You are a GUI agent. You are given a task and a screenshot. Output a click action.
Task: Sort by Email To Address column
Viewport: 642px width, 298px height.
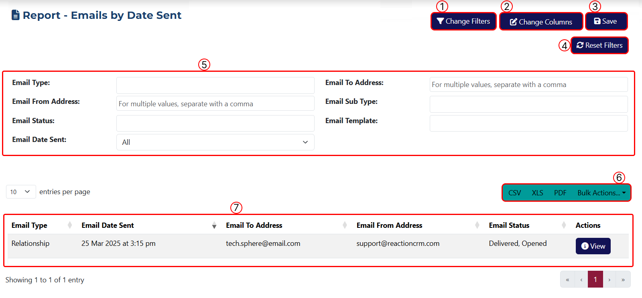pos(345,225)
